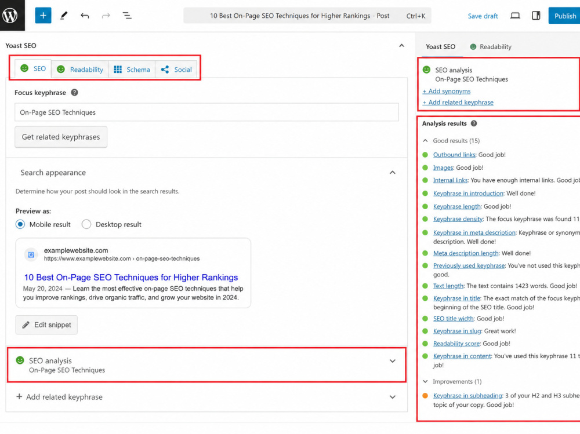This screenshot has height=434, width=580.
Task: Switch to the Readability metabox tab
Action: [80, 70]
